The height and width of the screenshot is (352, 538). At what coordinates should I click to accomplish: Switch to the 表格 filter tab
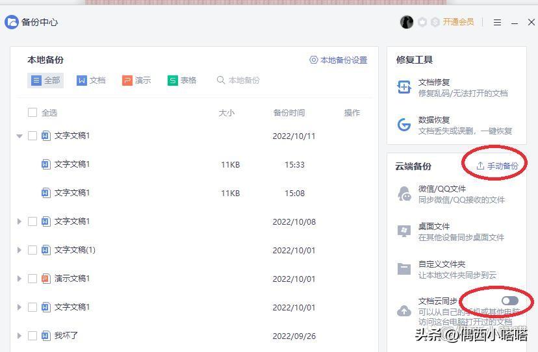[x=182, y=81]
